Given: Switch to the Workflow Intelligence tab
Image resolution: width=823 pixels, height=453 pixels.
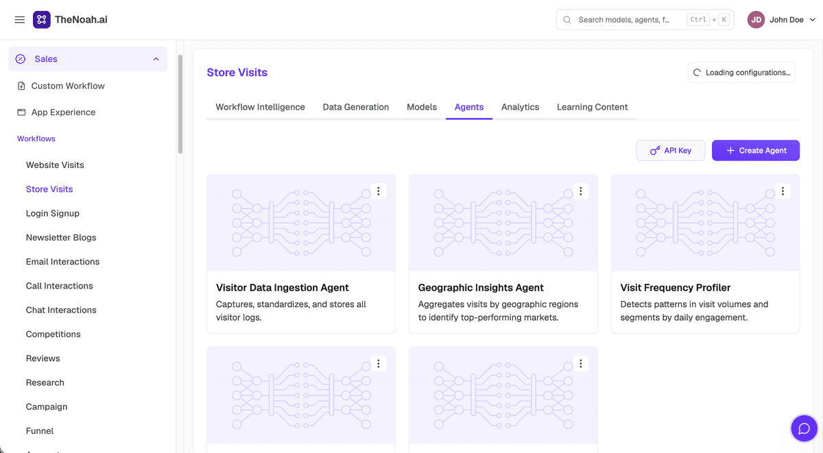Looking at the screenshot, I should (261, 107).
